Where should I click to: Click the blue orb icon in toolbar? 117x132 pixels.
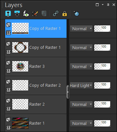tap(76, 13)
